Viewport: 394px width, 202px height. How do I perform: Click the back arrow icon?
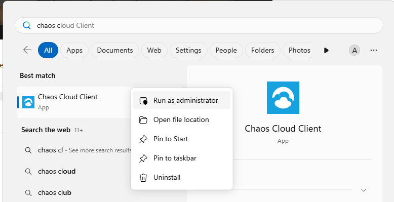pyautogui.click(x=27, y=50)
